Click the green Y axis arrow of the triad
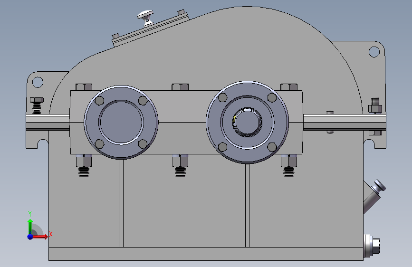 (30, 226)
